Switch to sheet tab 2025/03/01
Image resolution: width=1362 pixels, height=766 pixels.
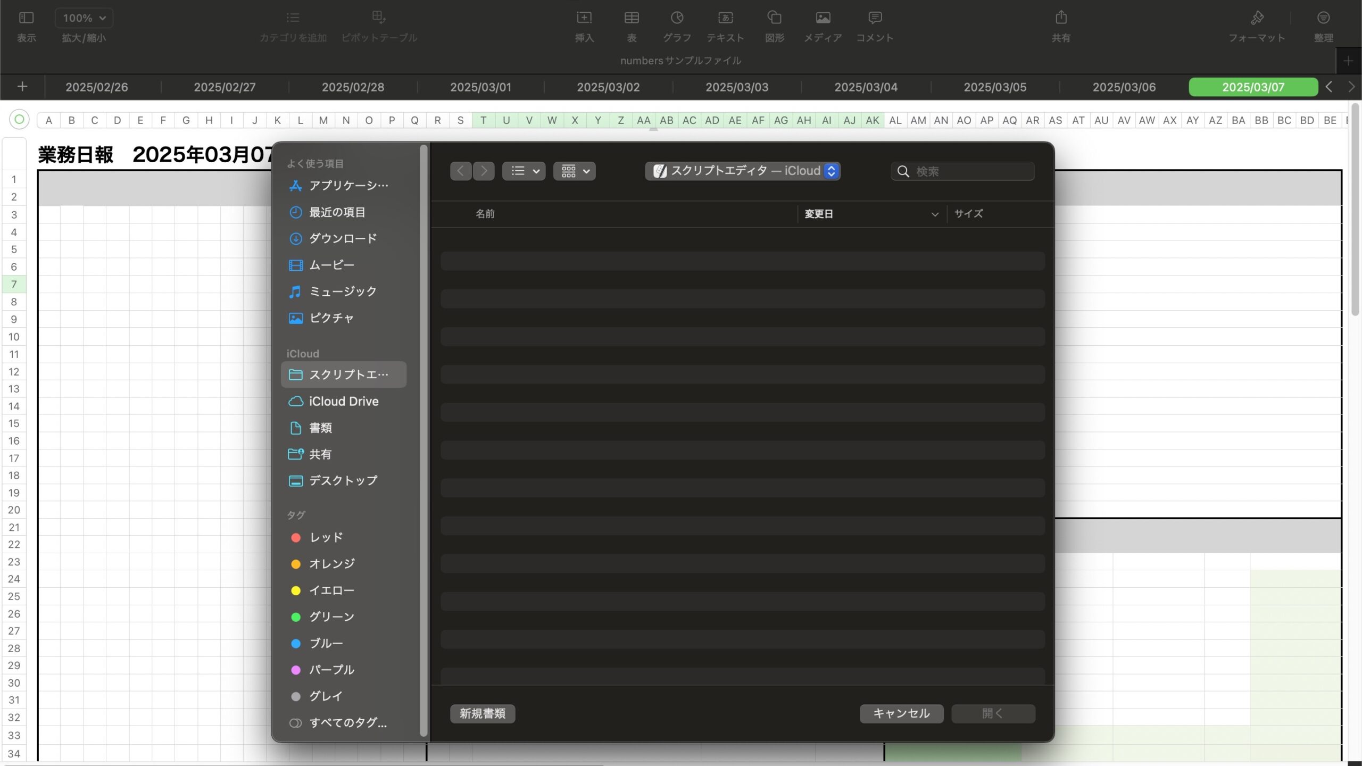(480, 87)
